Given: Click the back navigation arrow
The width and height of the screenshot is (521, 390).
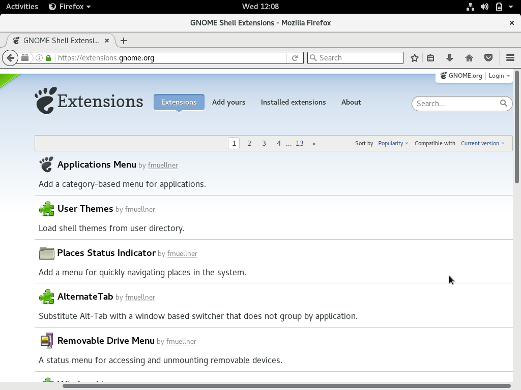Looking at the screenshot, I should [10, 58].
